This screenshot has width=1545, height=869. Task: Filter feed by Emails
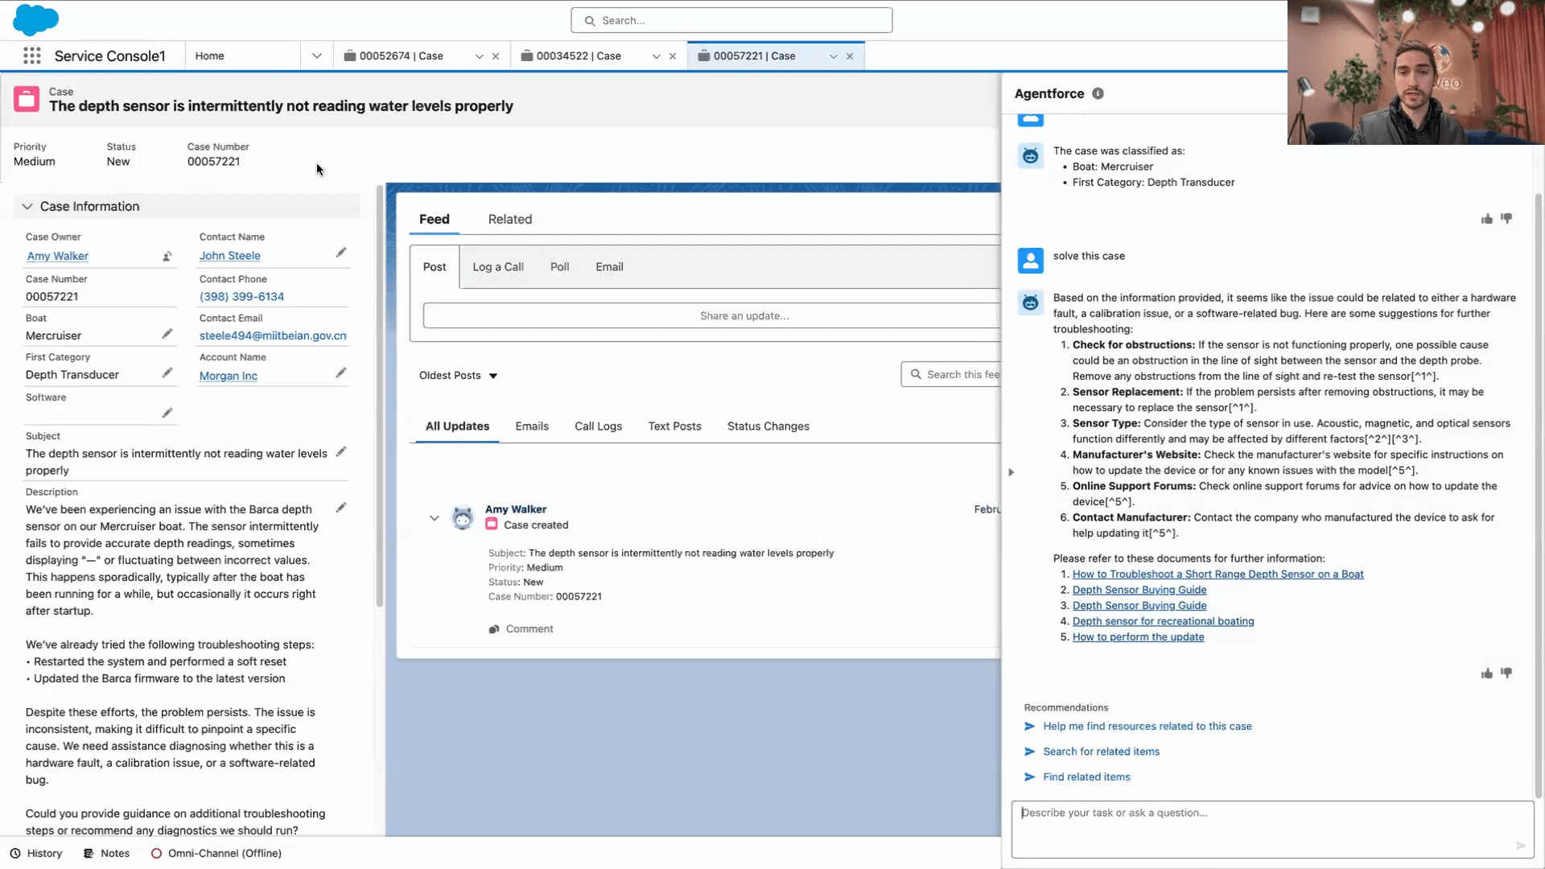click(x=532, y=426)
